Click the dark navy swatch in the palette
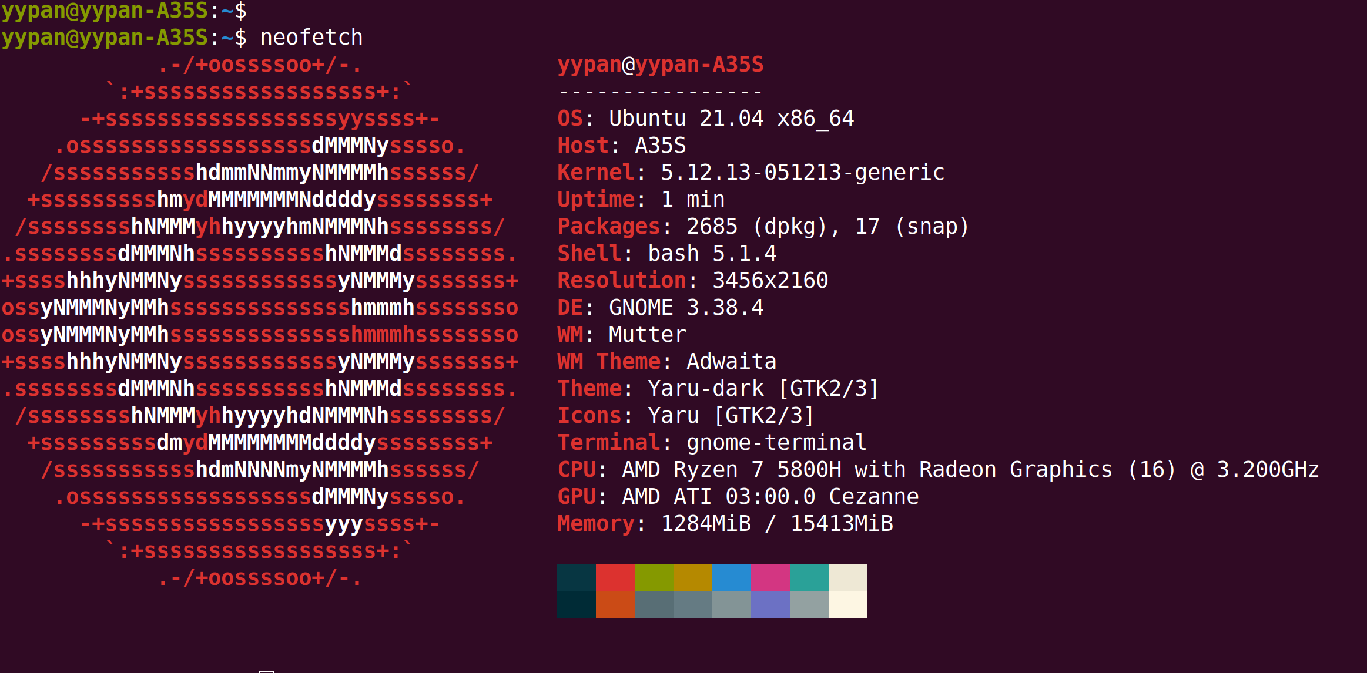Image resolution: width=1367 pixels, height=673 pixels. [577, 576]
